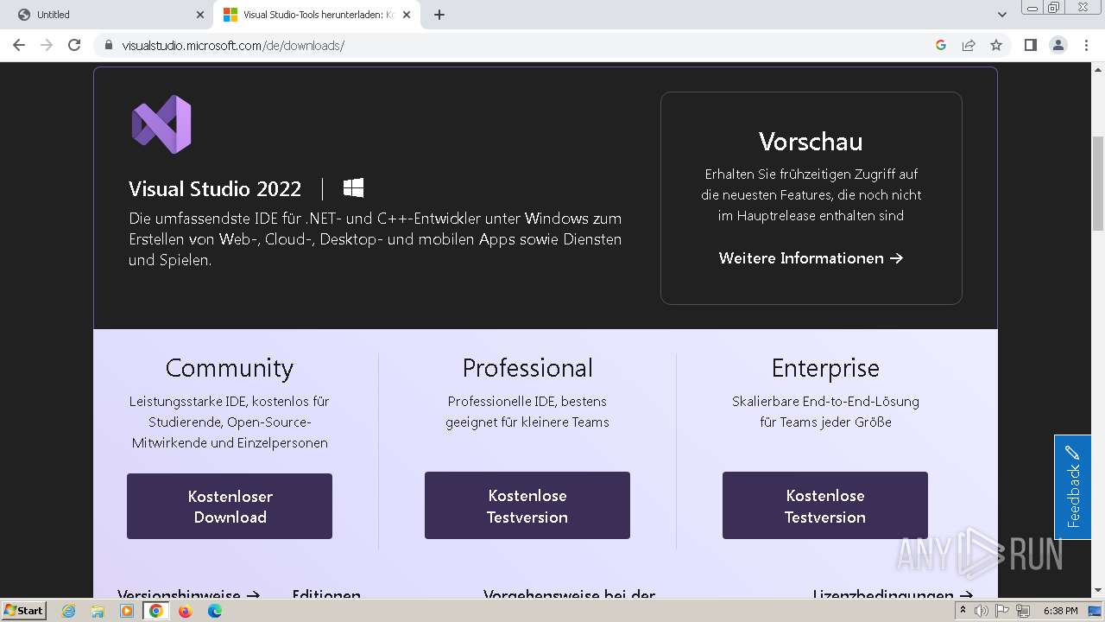Click the scrollbar up arrow
This screenshot has width=1105, height=622.
pos(1098,69)
